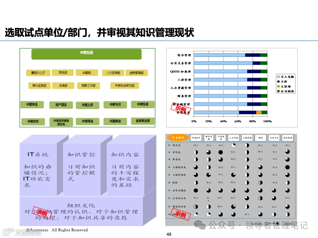The image size is (318, 238).
Task: Click the 中粮肉食 box
Action: [x=33, y=122]
